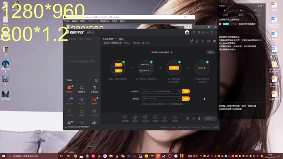This screenshot has width=283, height=159.
Task: Toggle lock in danmu helper window
Action: (259, 6)
